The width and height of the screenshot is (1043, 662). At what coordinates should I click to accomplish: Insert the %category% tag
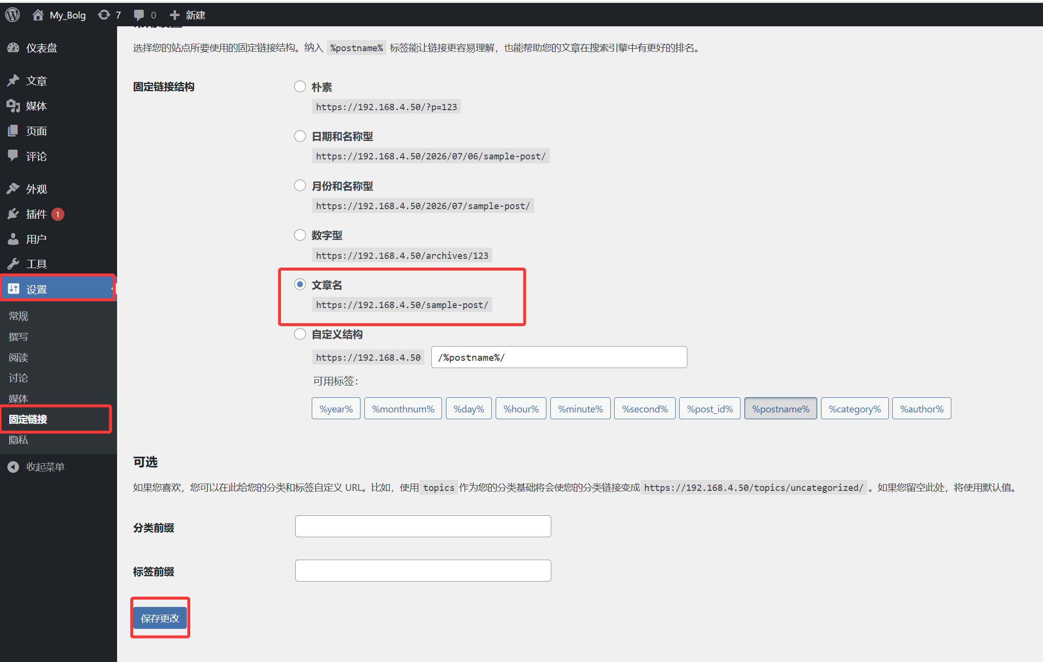coord(855,409)
